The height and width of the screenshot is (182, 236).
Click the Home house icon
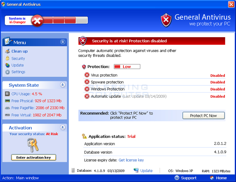pos(212,178)
